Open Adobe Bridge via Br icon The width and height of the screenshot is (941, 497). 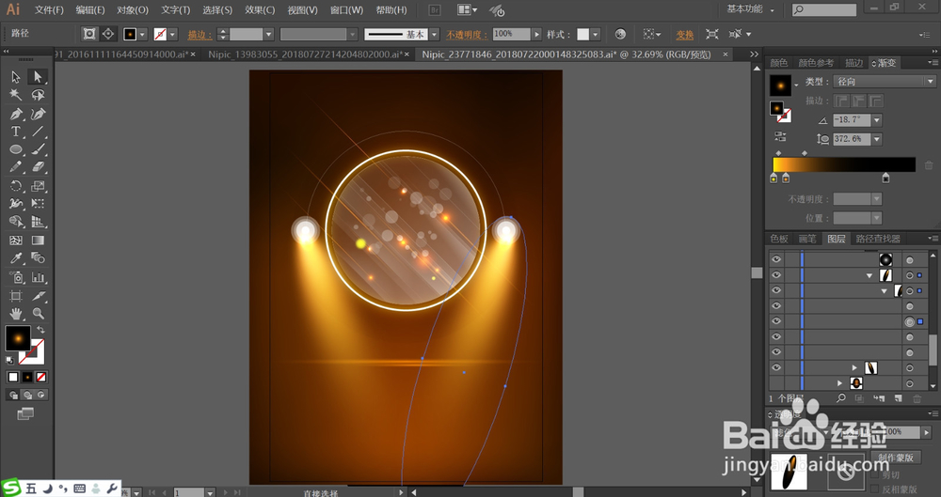[435, 9]
